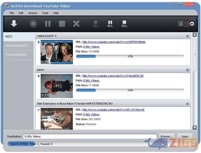The height and width of the screenshot is (153, 201).
Task: Click the radionzJuly07 2 progress bar at 15%
Action: (x=130, y=57)
